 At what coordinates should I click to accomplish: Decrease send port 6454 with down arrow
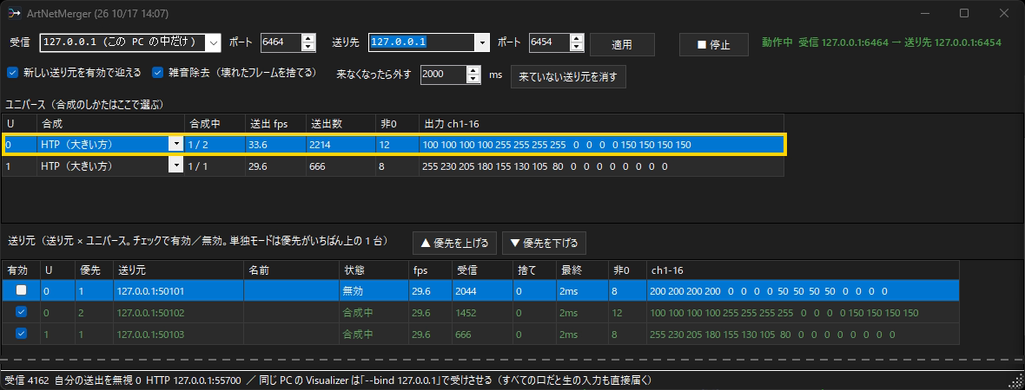[576, 47]
